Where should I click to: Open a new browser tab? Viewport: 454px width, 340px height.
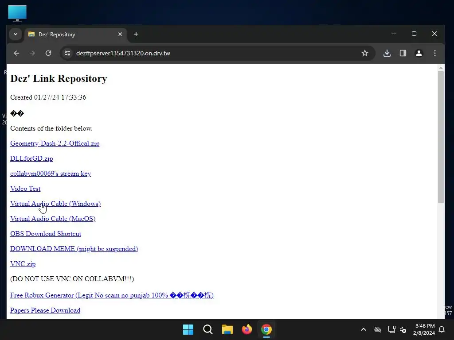(x=136, y=35)
